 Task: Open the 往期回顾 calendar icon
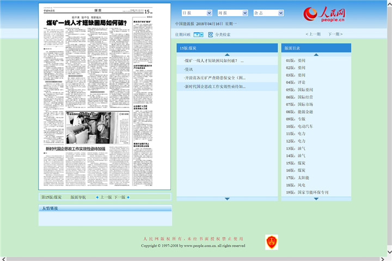pyautogui.click(x=199, y=34)
